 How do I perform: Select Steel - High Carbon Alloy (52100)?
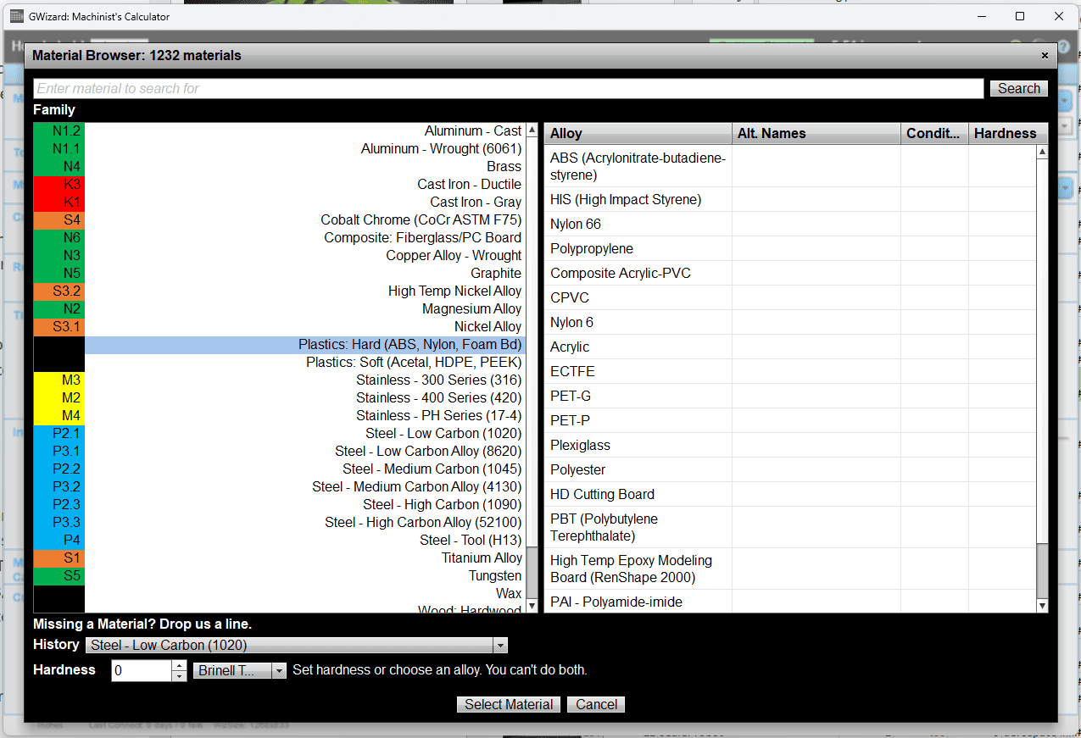click(280, 523)
